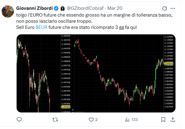Click the like count number 2

pos(96,120)
